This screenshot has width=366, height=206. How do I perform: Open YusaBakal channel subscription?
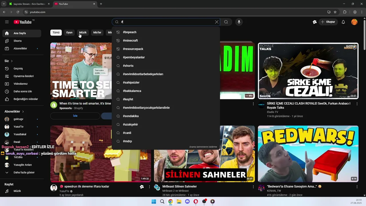point(22,134)
